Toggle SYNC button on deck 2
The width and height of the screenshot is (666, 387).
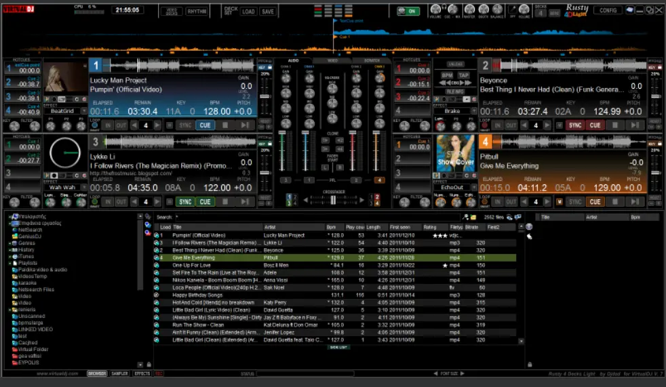[x=575, y=125]
